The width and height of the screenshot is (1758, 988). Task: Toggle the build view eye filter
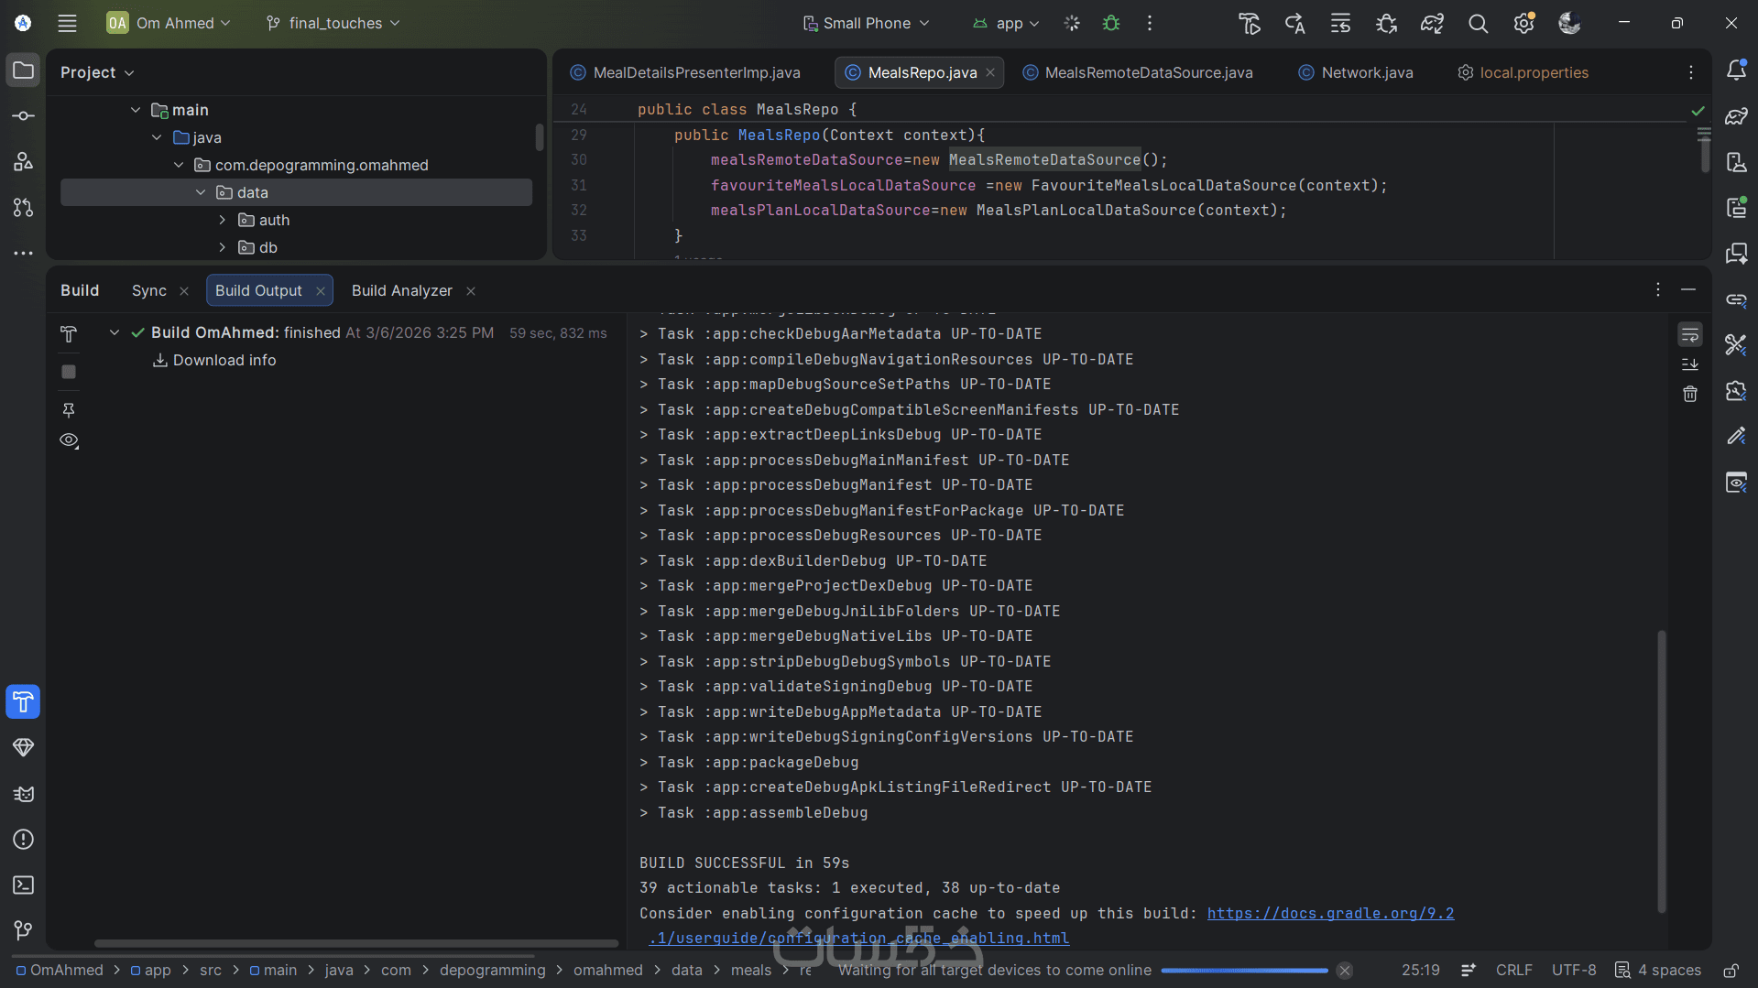[69, 440]
